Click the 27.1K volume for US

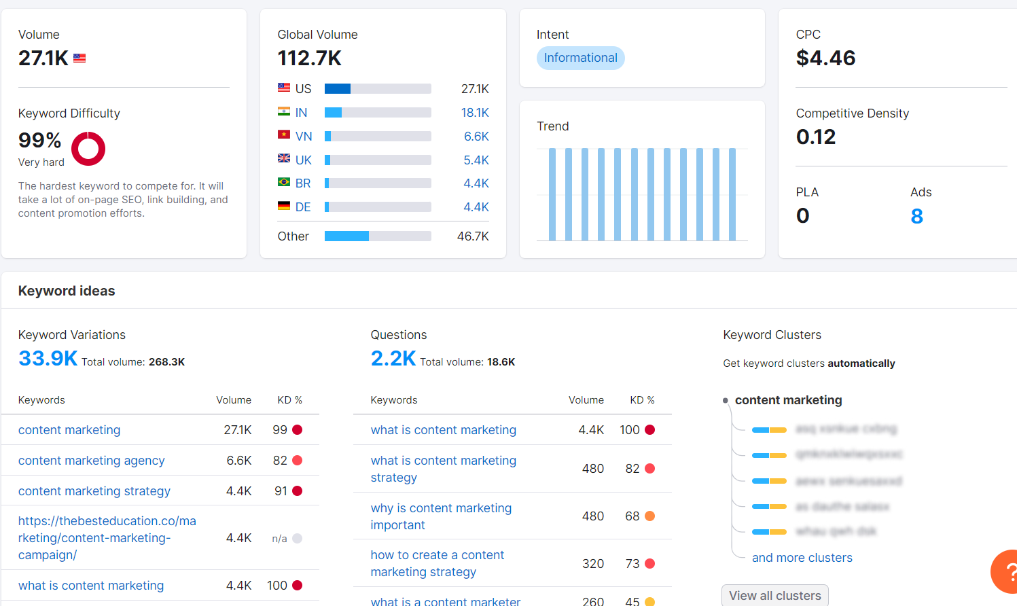coord(475,89)
